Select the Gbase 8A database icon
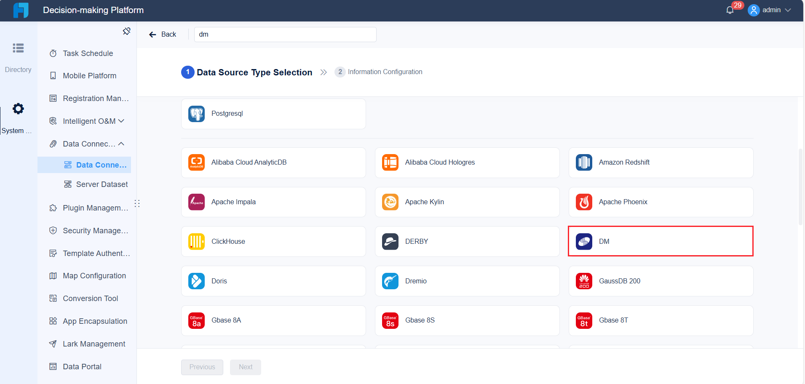 pos(196,320)
